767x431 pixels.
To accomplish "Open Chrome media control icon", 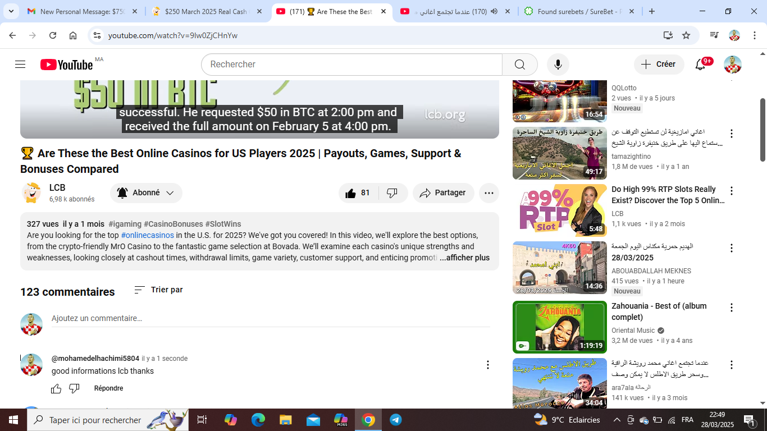I will point(714,35).
